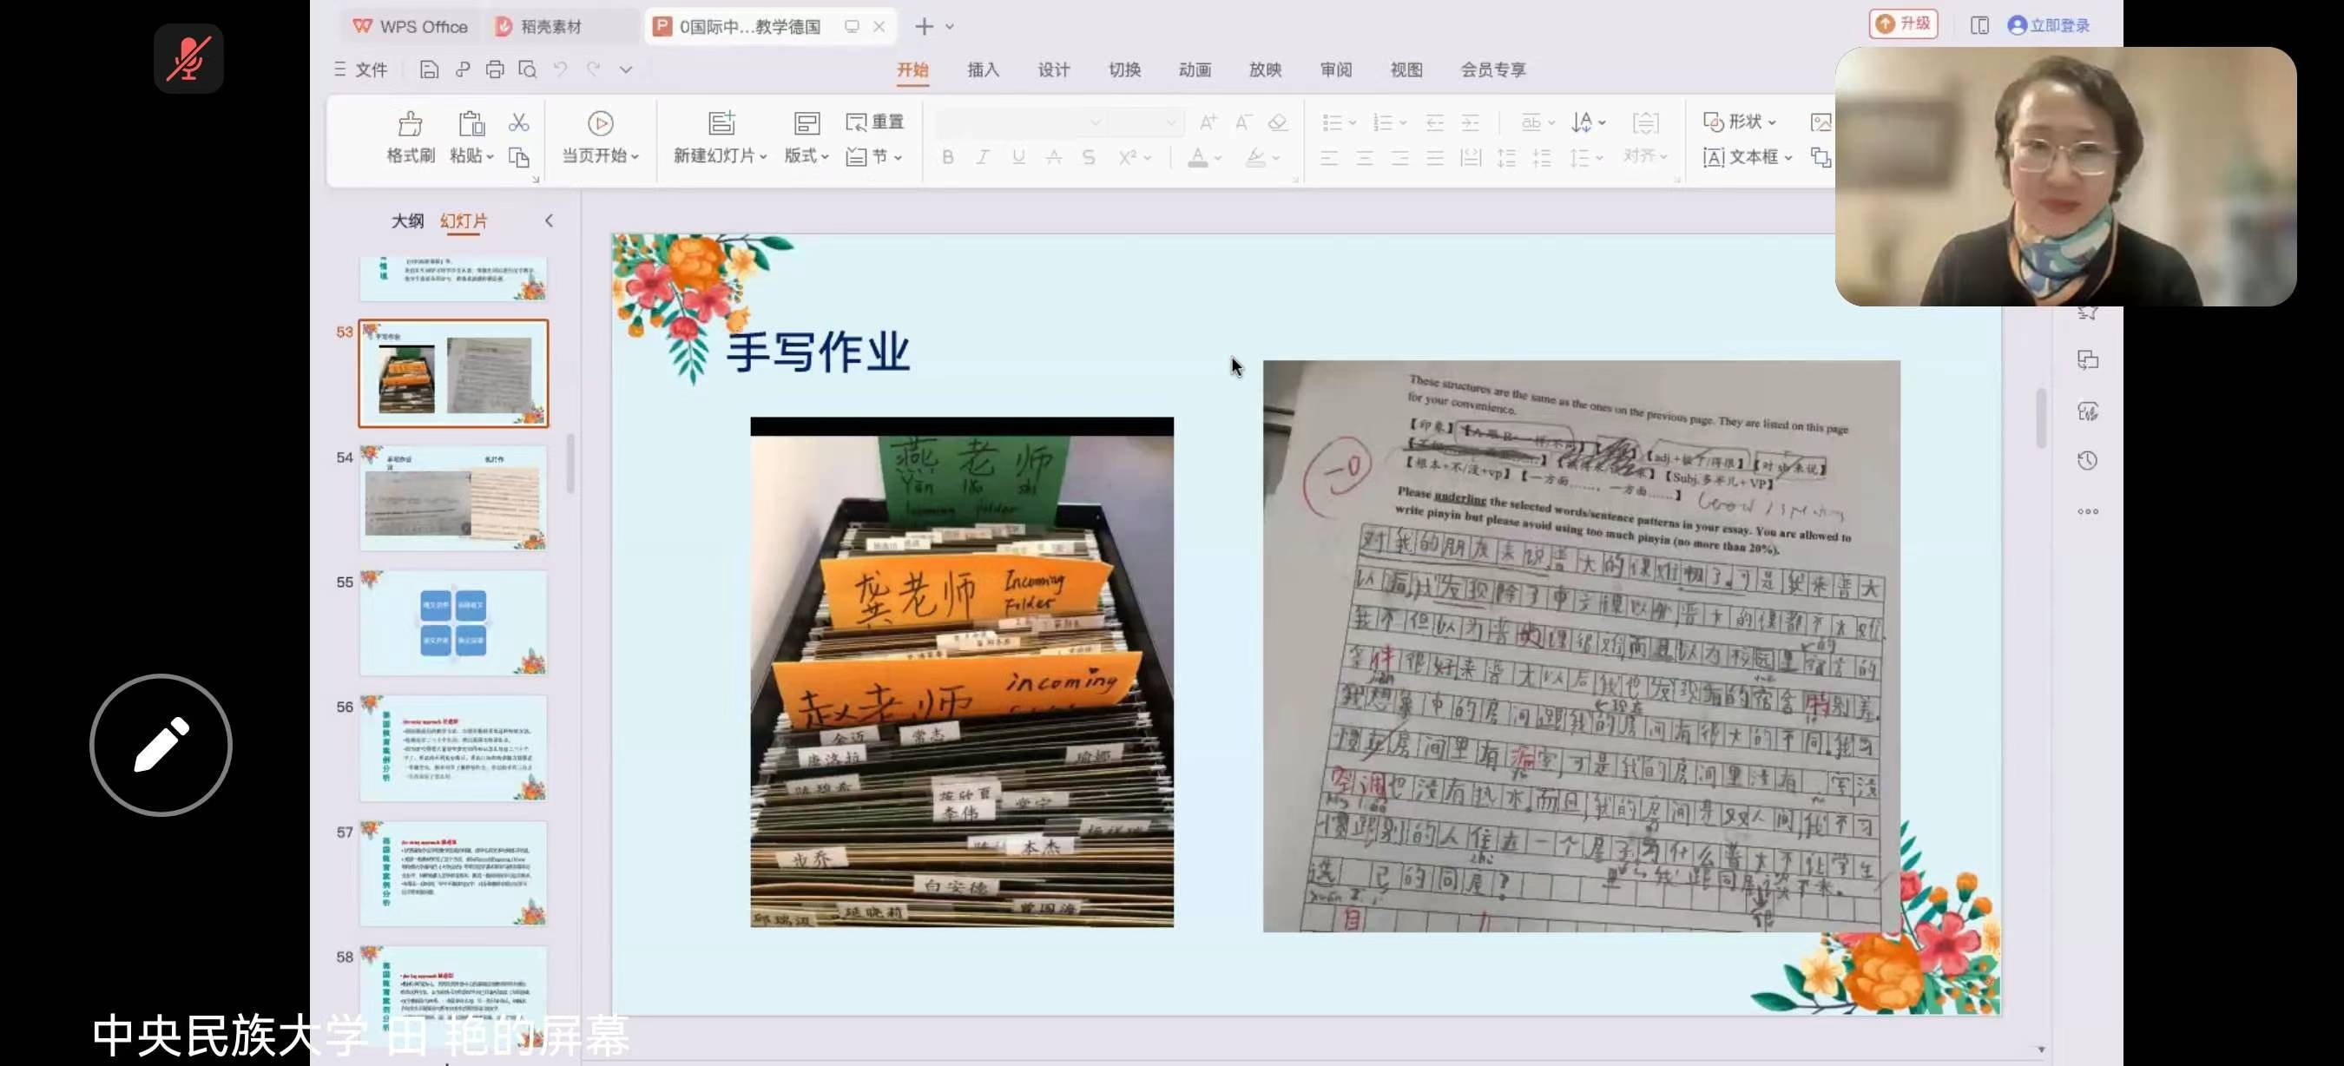Click the Save icon in quick toolbar
Image resolution: width=2344 pixels, height=1066 pixels.
(x=429, y=69)
